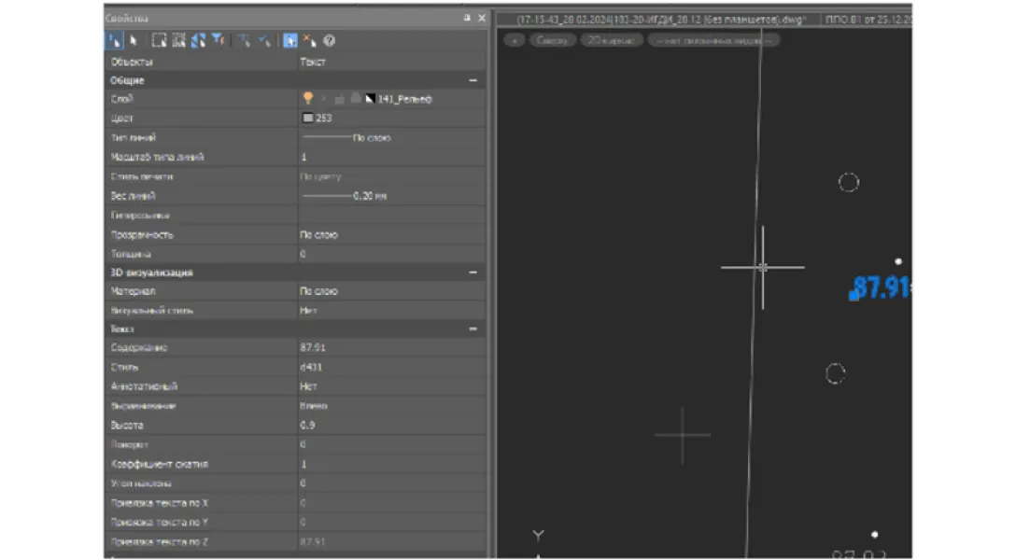Click the highlighted blue cursor icon in toolbar
Image resolution: width=1016 pixels, height=560 pixels.
pos(290,41)
